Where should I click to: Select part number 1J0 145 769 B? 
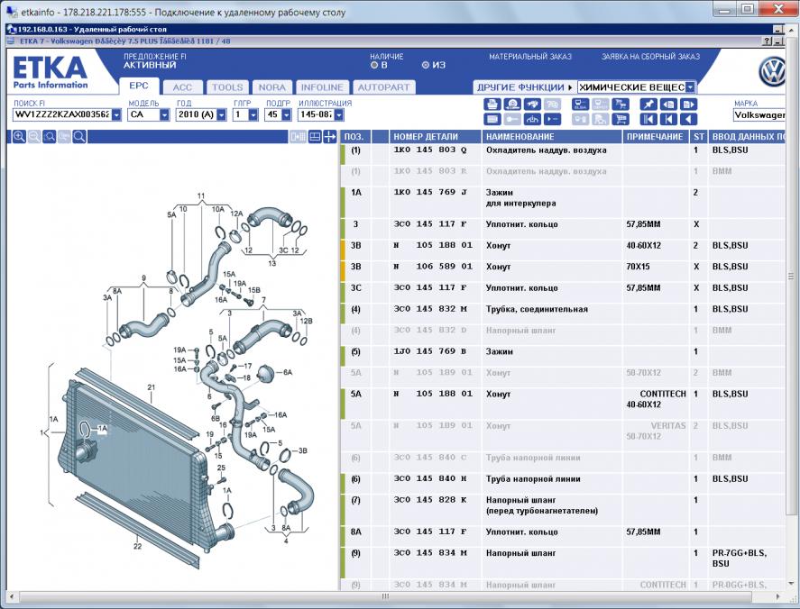pos(430,351)
